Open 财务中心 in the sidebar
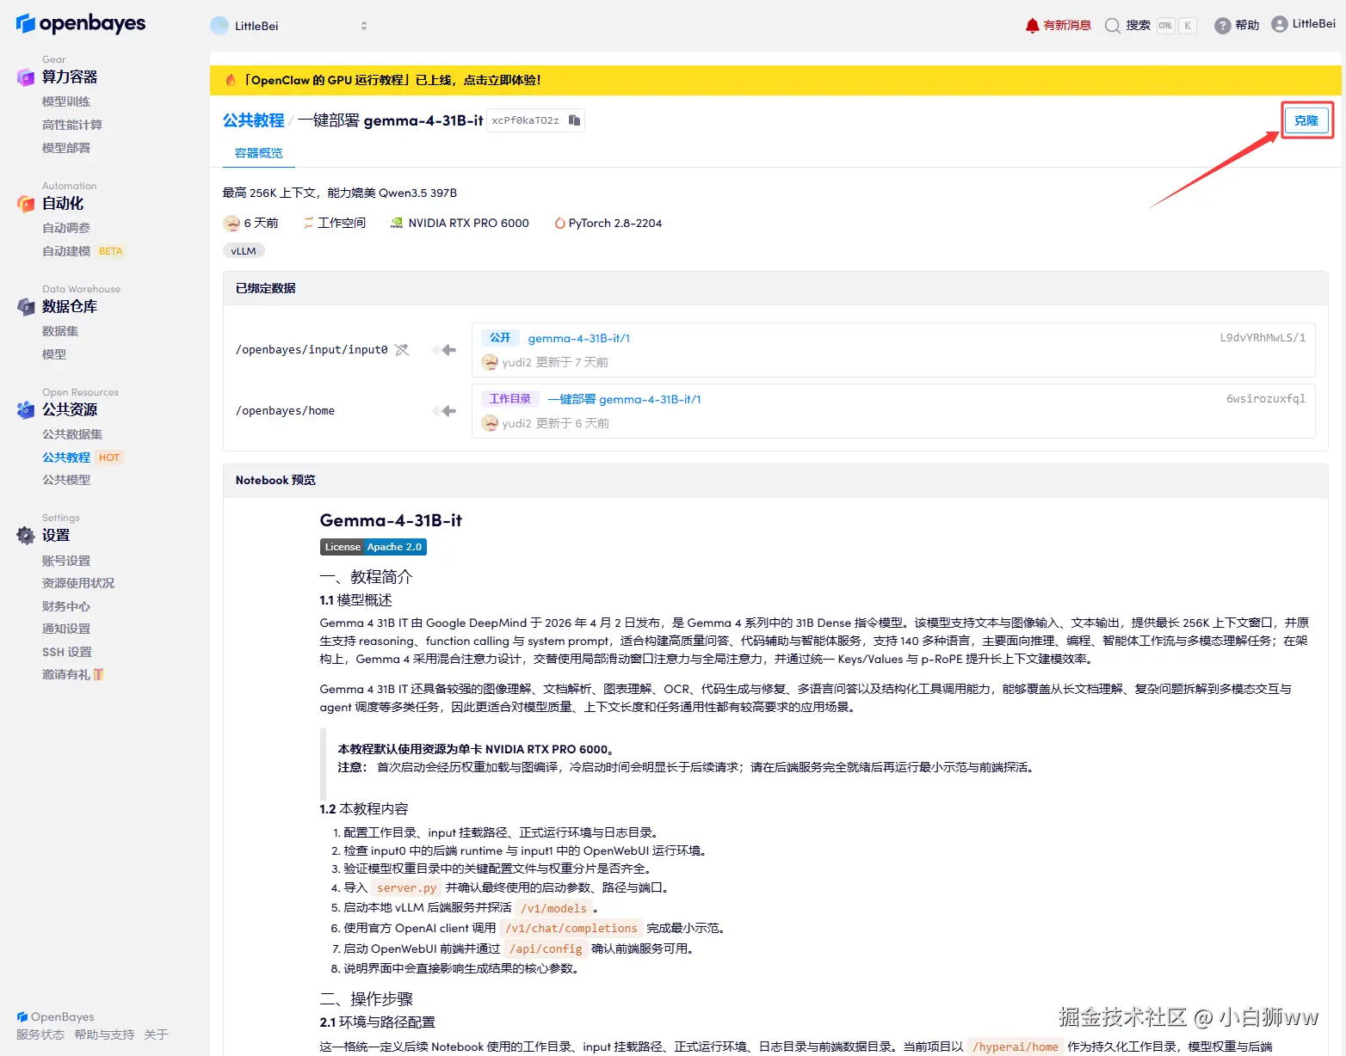1346x1056 pixels. pyautogui.click(x=66, y=606)
